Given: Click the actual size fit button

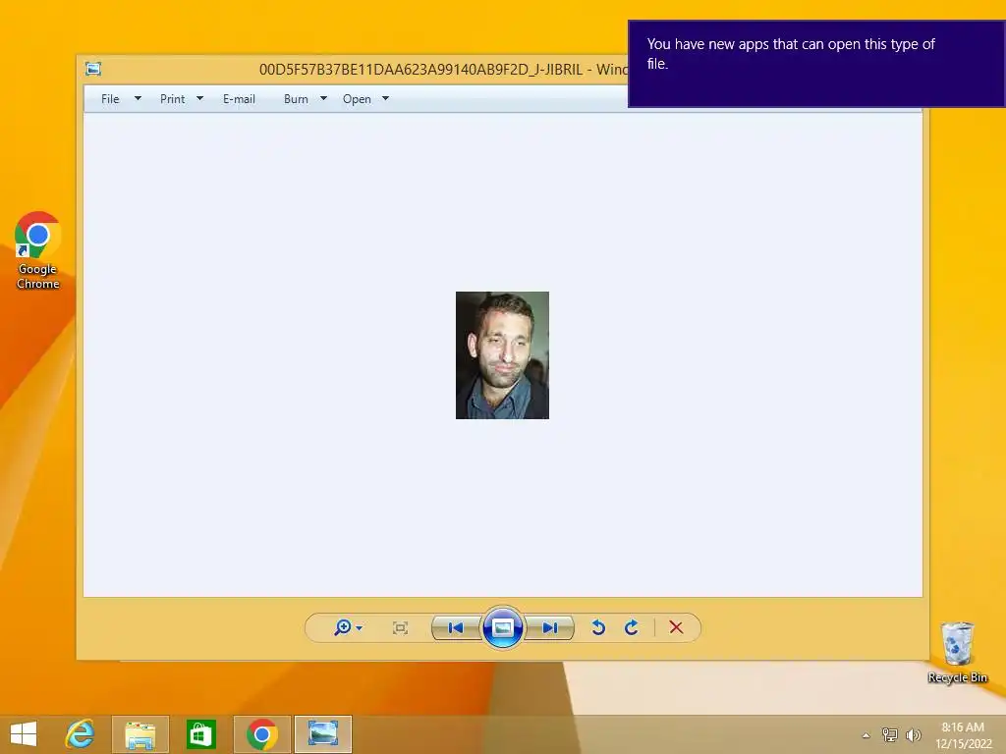Looking at the screenshot, I should (x=401, y=627).
